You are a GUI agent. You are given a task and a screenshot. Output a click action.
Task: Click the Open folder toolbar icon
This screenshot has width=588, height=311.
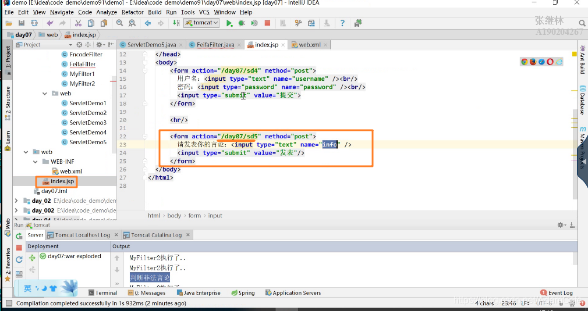[8, 23]
